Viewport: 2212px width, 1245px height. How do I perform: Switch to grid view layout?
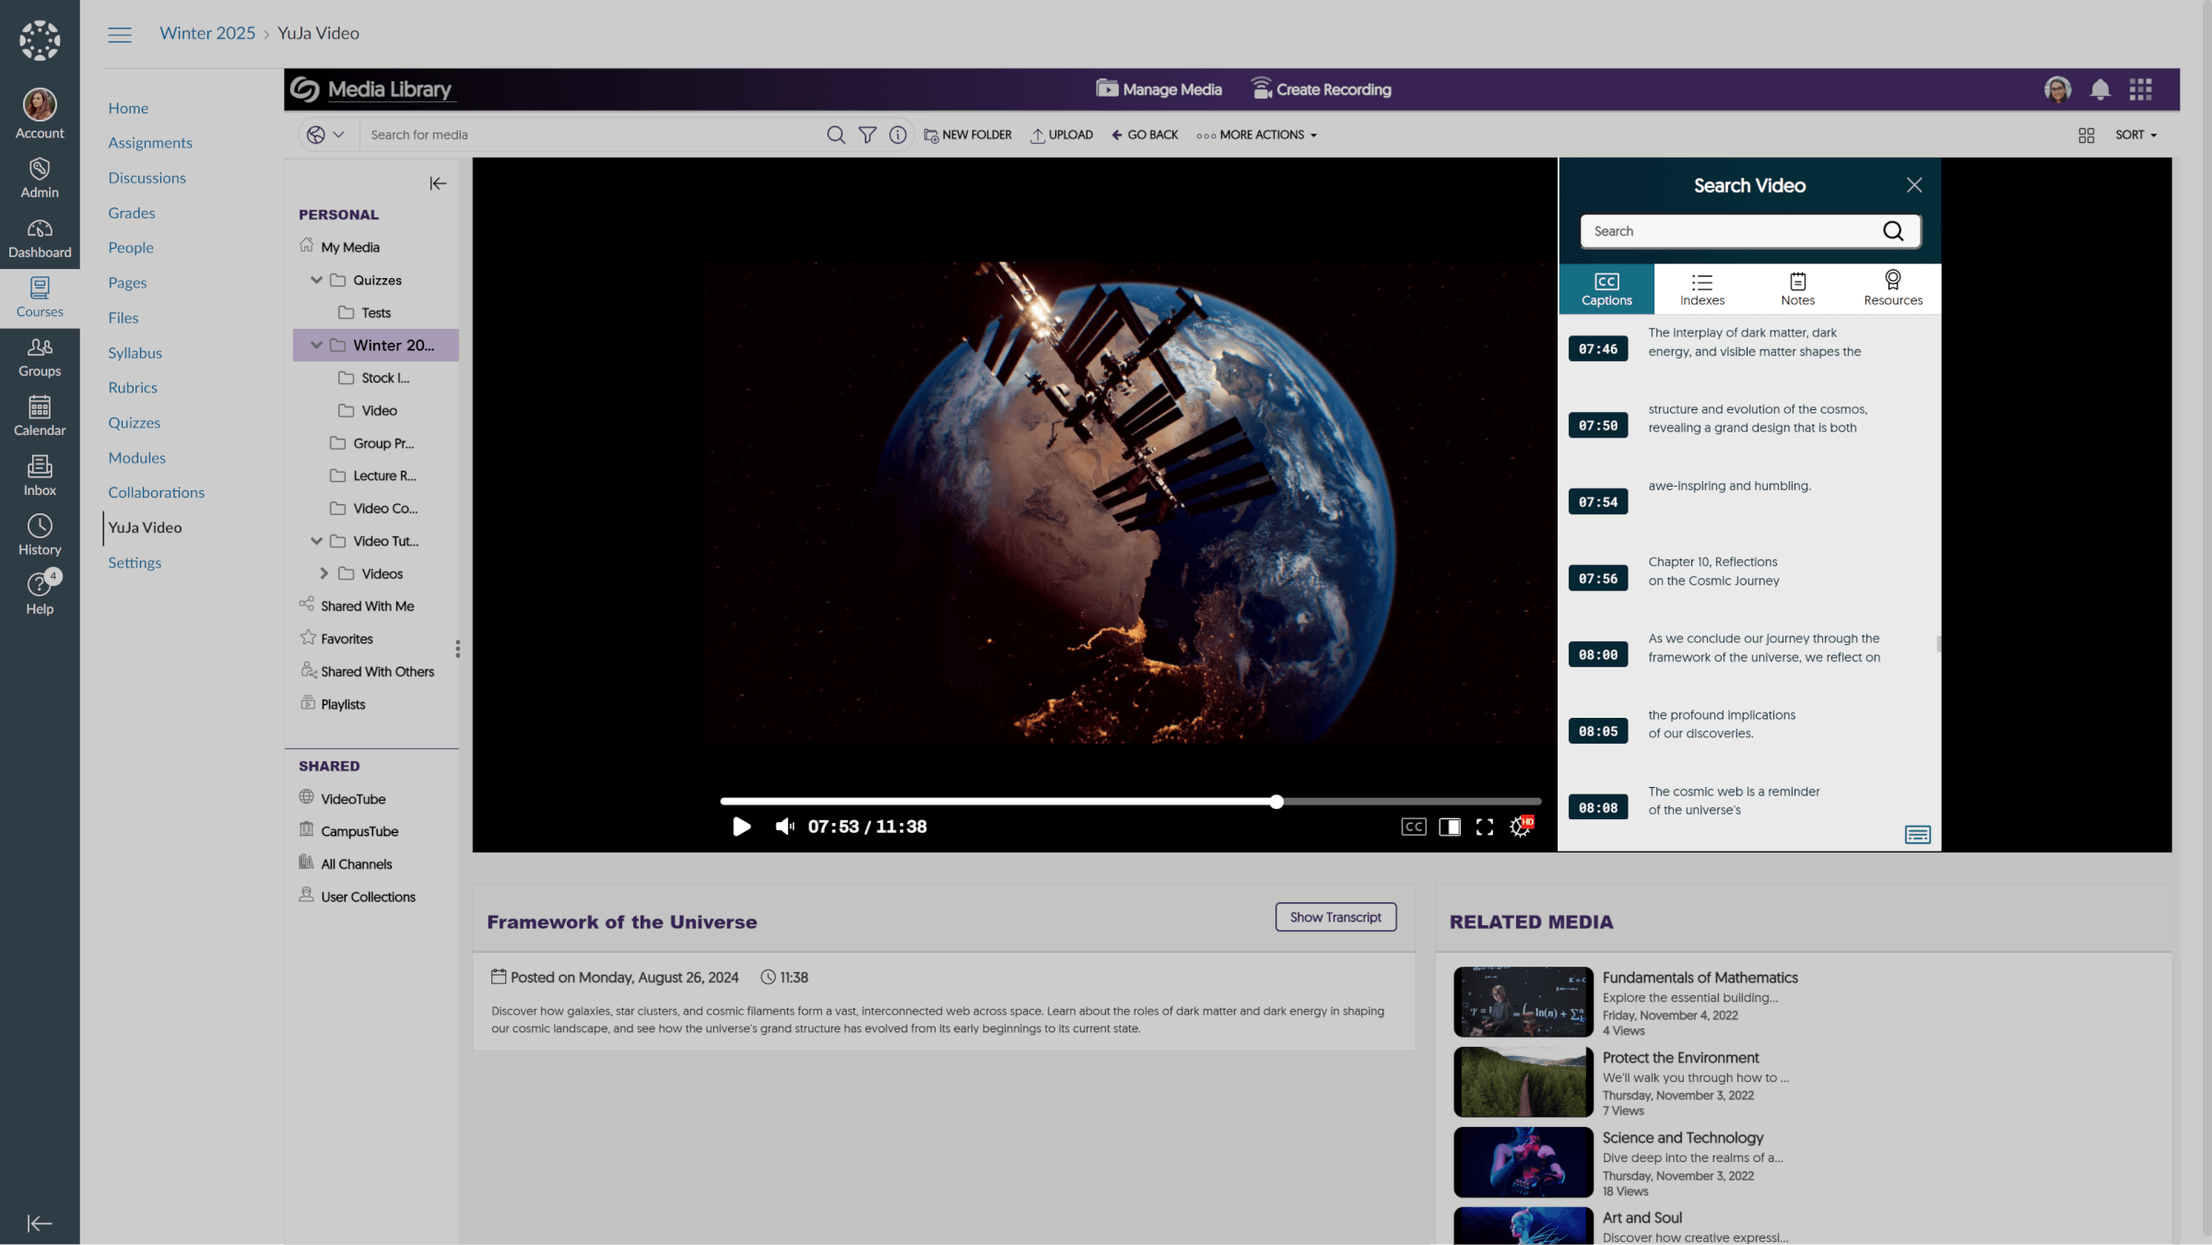pyautogui.click(x=2087, y=135)
